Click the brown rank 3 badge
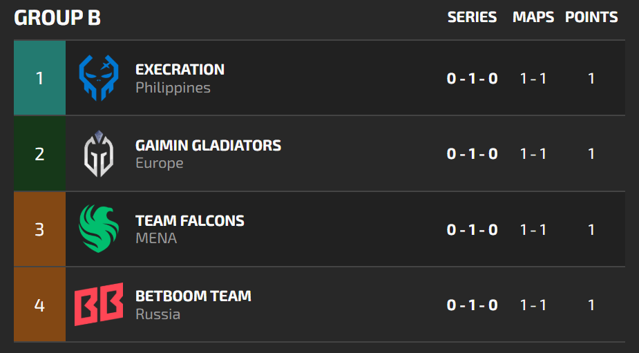 pos(39,229)
